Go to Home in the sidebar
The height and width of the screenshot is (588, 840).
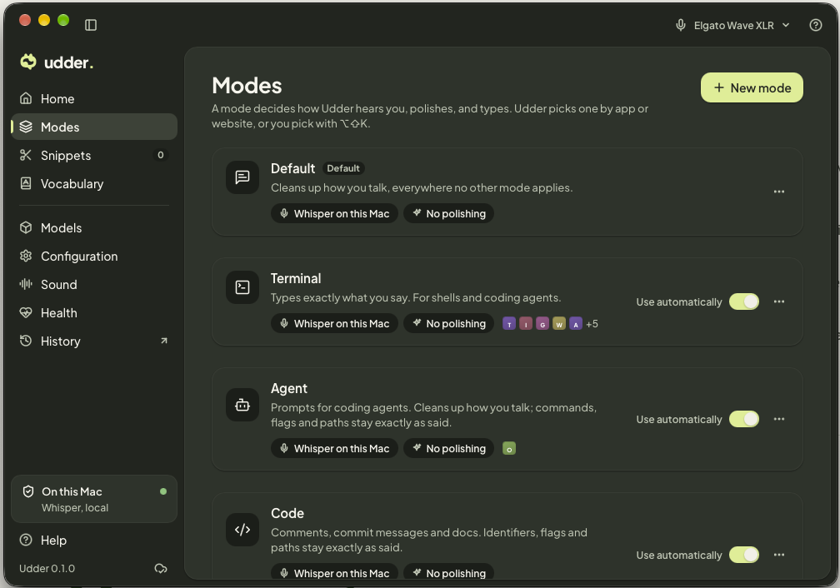[x=94, y=98]
